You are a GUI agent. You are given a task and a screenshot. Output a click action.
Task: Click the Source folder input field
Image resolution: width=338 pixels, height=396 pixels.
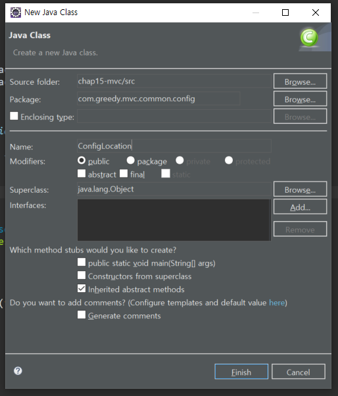click(x=174, y=82)
